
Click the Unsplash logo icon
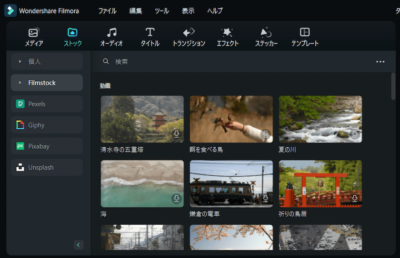click(20, 167)
